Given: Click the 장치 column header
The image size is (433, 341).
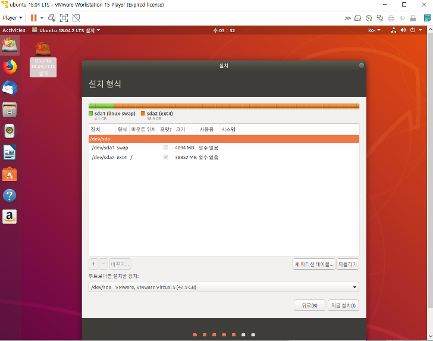Looking at the screenshot, I should [102, 129].
